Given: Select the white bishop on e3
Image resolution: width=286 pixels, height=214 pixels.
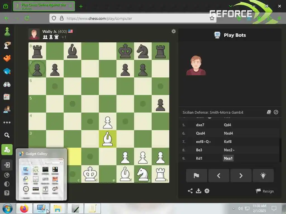Looking at the screenshot, I should coord(108,139).
